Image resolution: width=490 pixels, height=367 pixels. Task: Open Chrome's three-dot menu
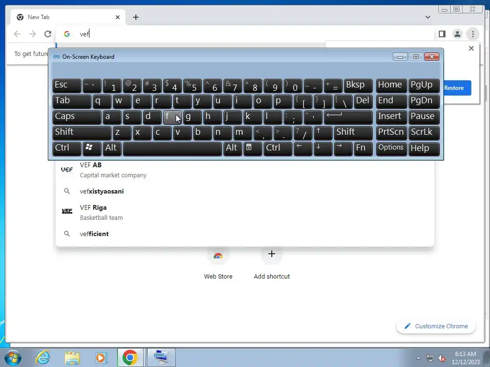pyautogui.click(x=473, y=34)
